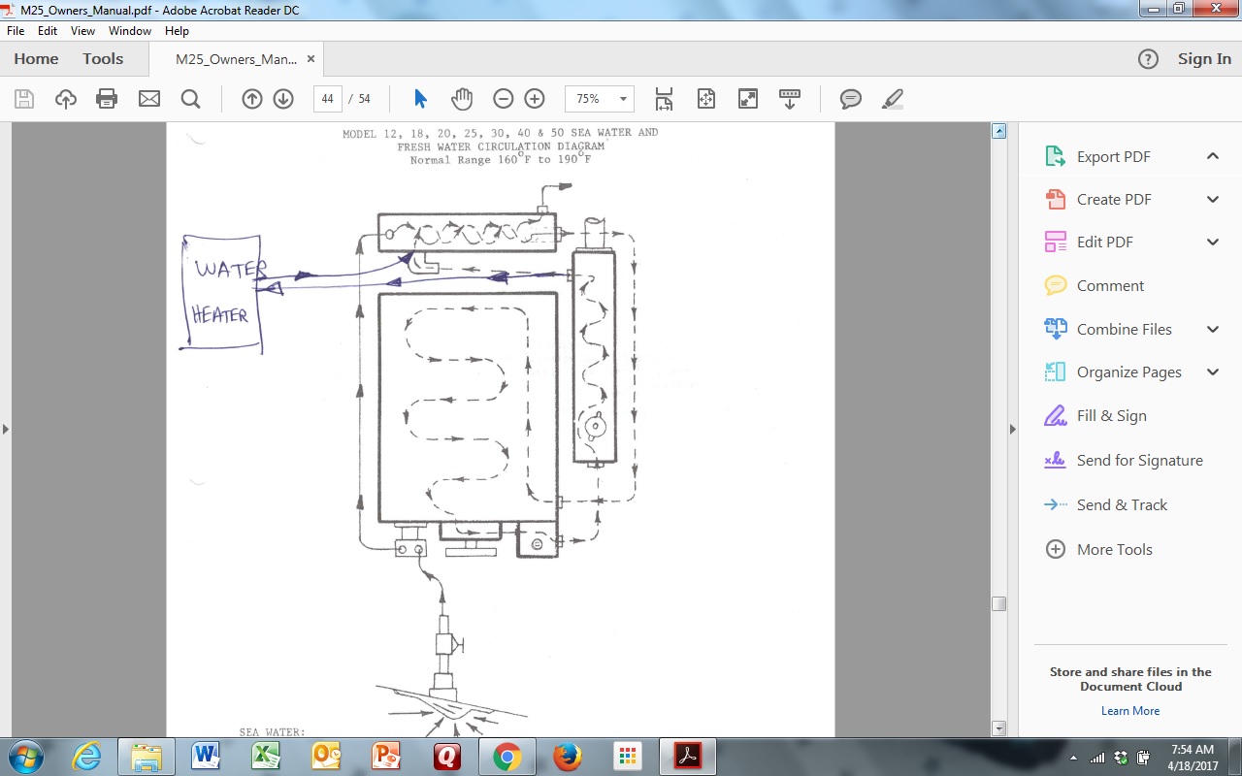Zoom out with minus button
The image size is (1242, 776).
click(x=503, y=98)
